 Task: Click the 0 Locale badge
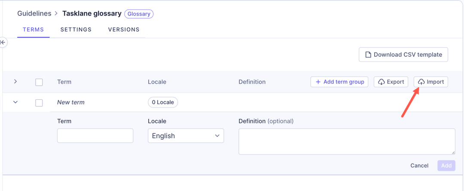[163, 102]
